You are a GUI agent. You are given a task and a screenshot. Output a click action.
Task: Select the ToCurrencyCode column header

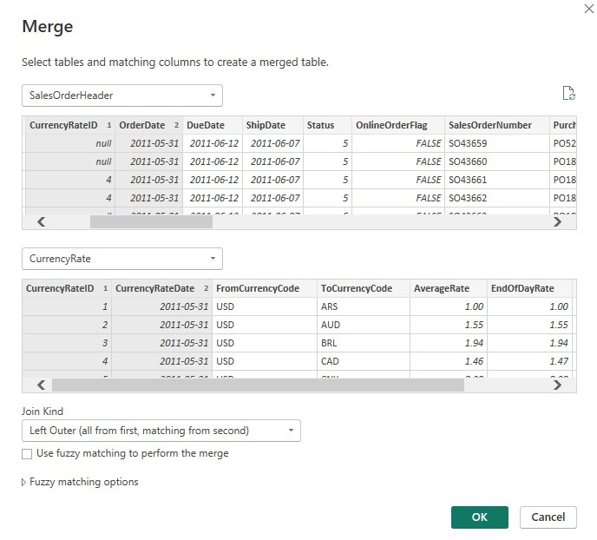tap(356, 288)
